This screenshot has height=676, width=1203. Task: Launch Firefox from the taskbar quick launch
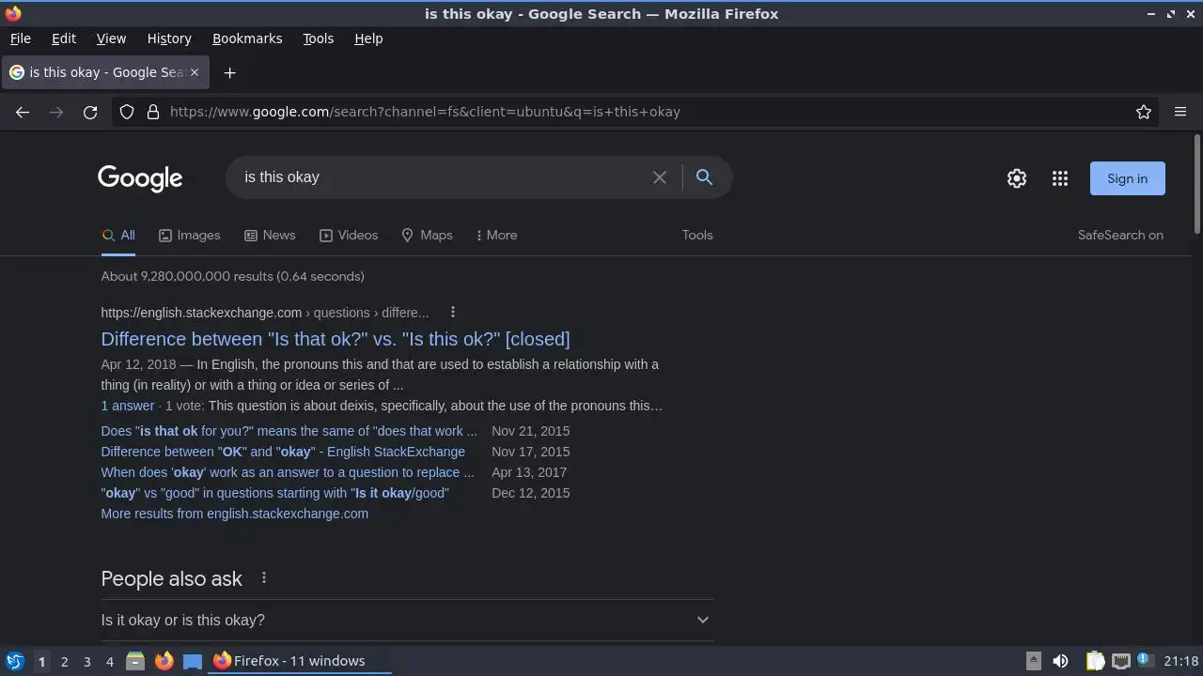(164, 661)
